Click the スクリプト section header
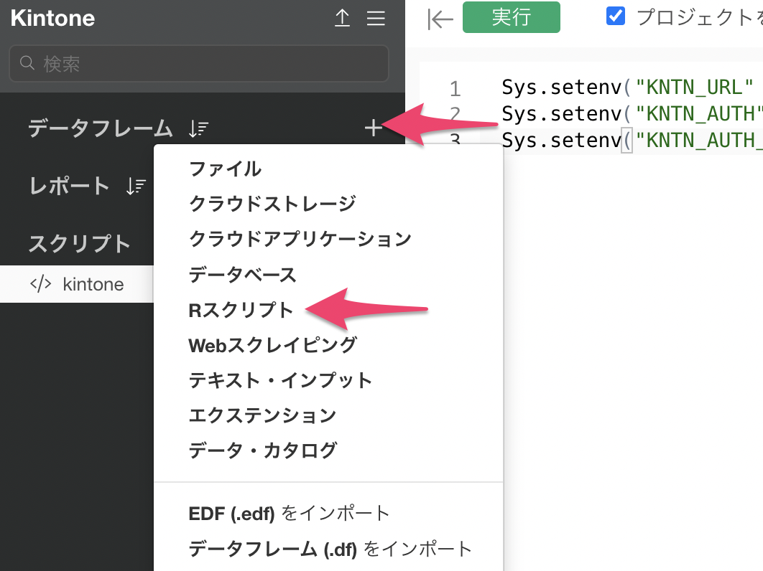The image size is (763, 571). [79, 243]
